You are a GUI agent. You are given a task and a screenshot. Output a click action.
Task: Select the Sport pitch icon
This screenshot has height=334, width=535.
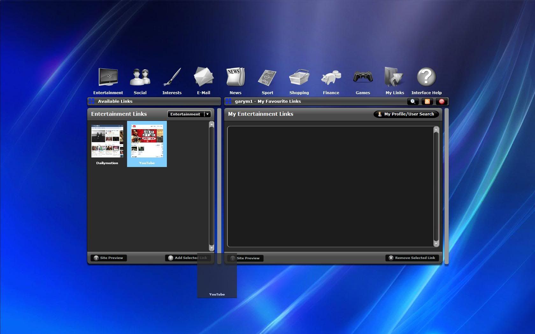coord(267,78)
